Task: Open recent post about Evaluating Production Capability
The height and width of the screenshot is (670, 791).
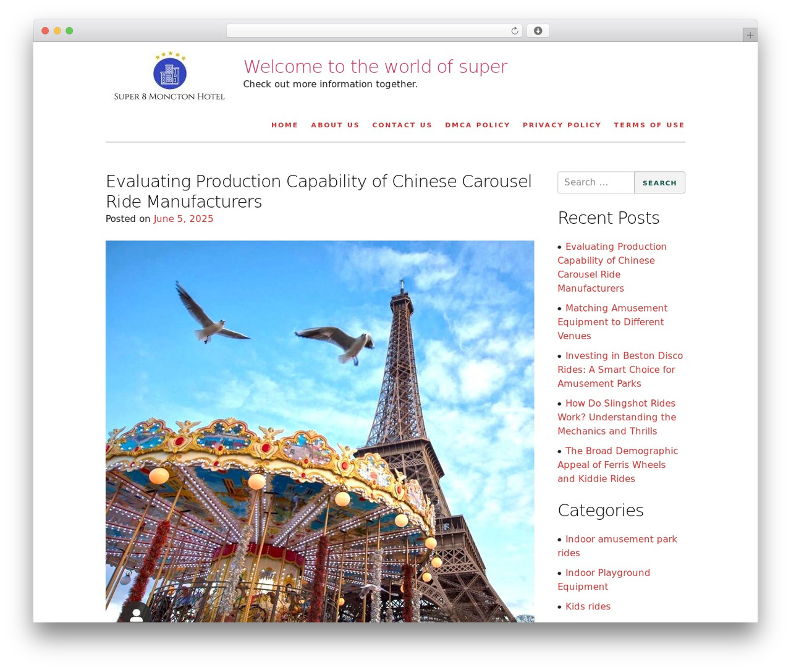Action: [612, 267]
